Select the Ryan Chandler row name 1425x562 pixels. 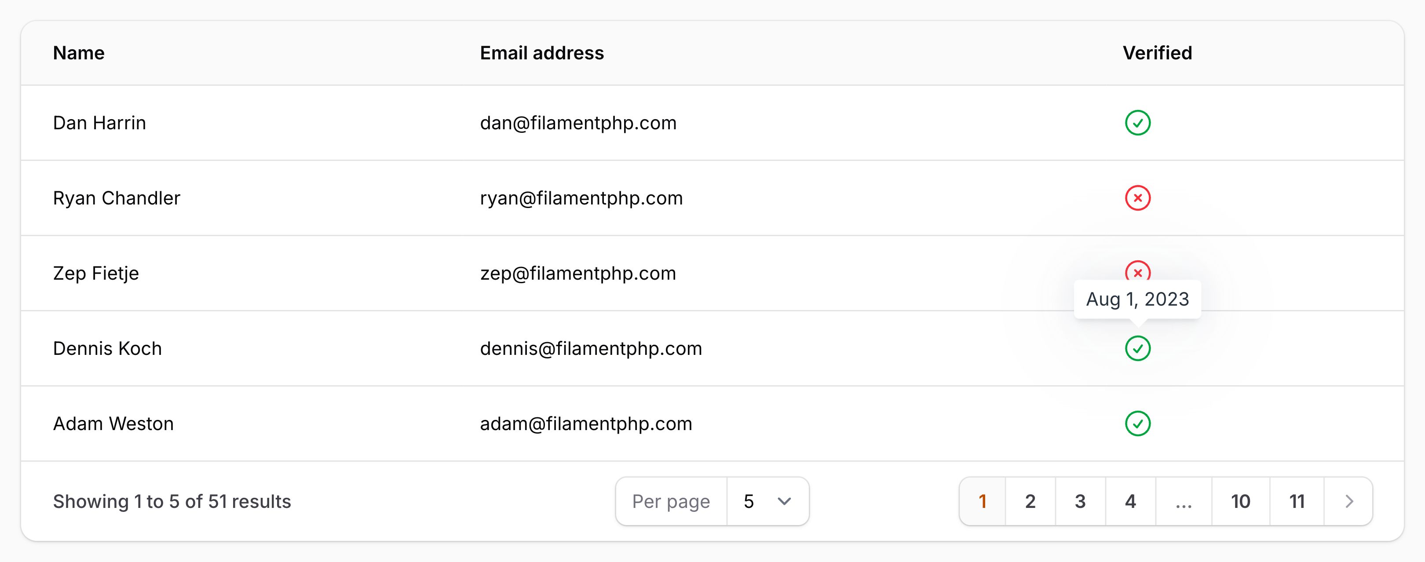click(117, 198)
